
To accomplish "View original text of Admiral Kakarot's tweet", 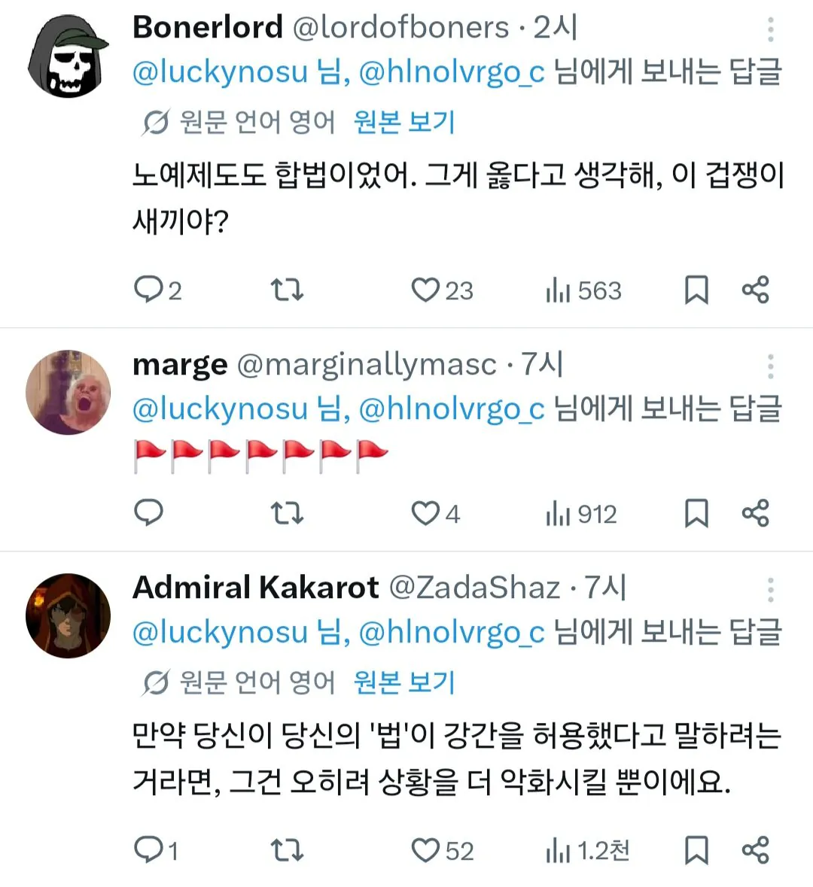I will [404, 682].
